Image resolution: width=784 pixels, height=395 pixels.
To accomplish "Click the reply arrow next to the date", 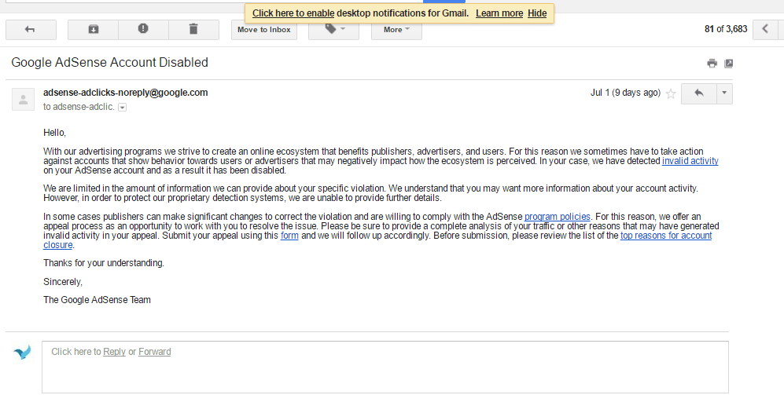I will click(698, 93).
